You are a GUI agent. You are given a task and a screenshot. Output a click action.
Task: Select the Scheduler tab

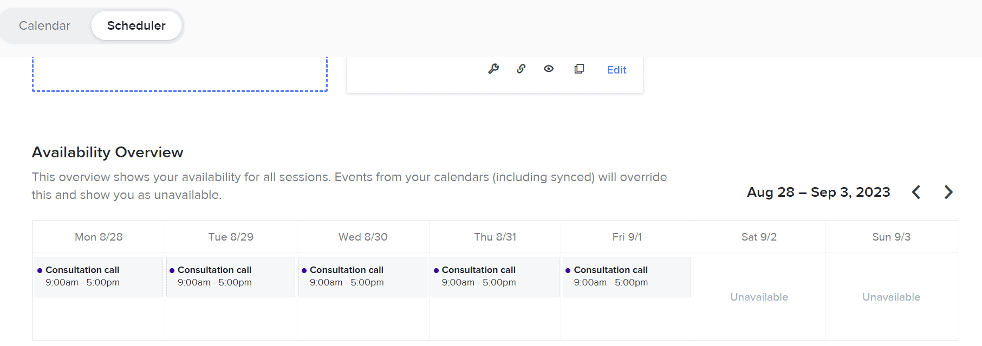click(136, 25)
